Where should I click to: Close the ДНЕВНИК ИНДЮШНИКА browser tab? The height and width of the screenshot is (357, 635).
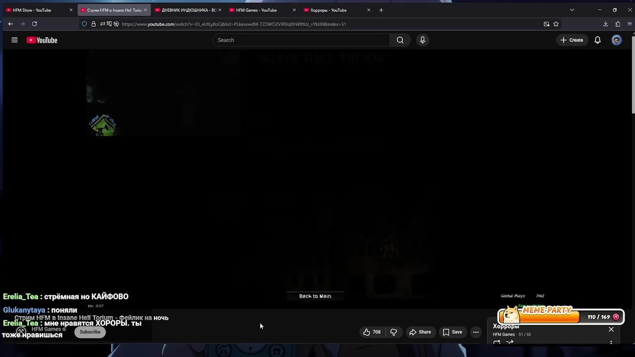[220, 10]
